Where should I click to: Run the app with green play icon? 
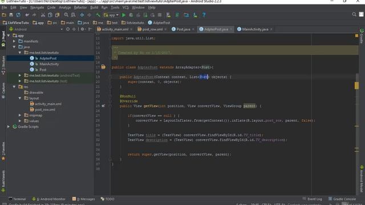click(x=124, y=15)
